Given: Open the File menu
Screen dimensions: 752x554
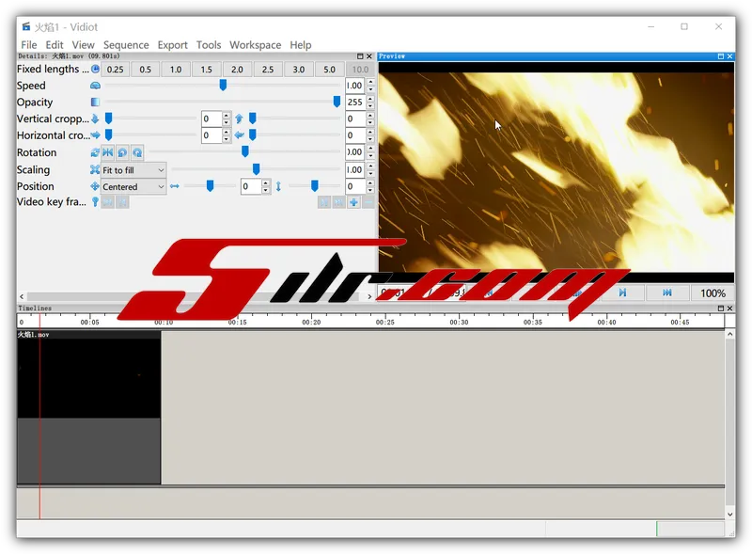Looking at the screenshot, I should 29,44.
